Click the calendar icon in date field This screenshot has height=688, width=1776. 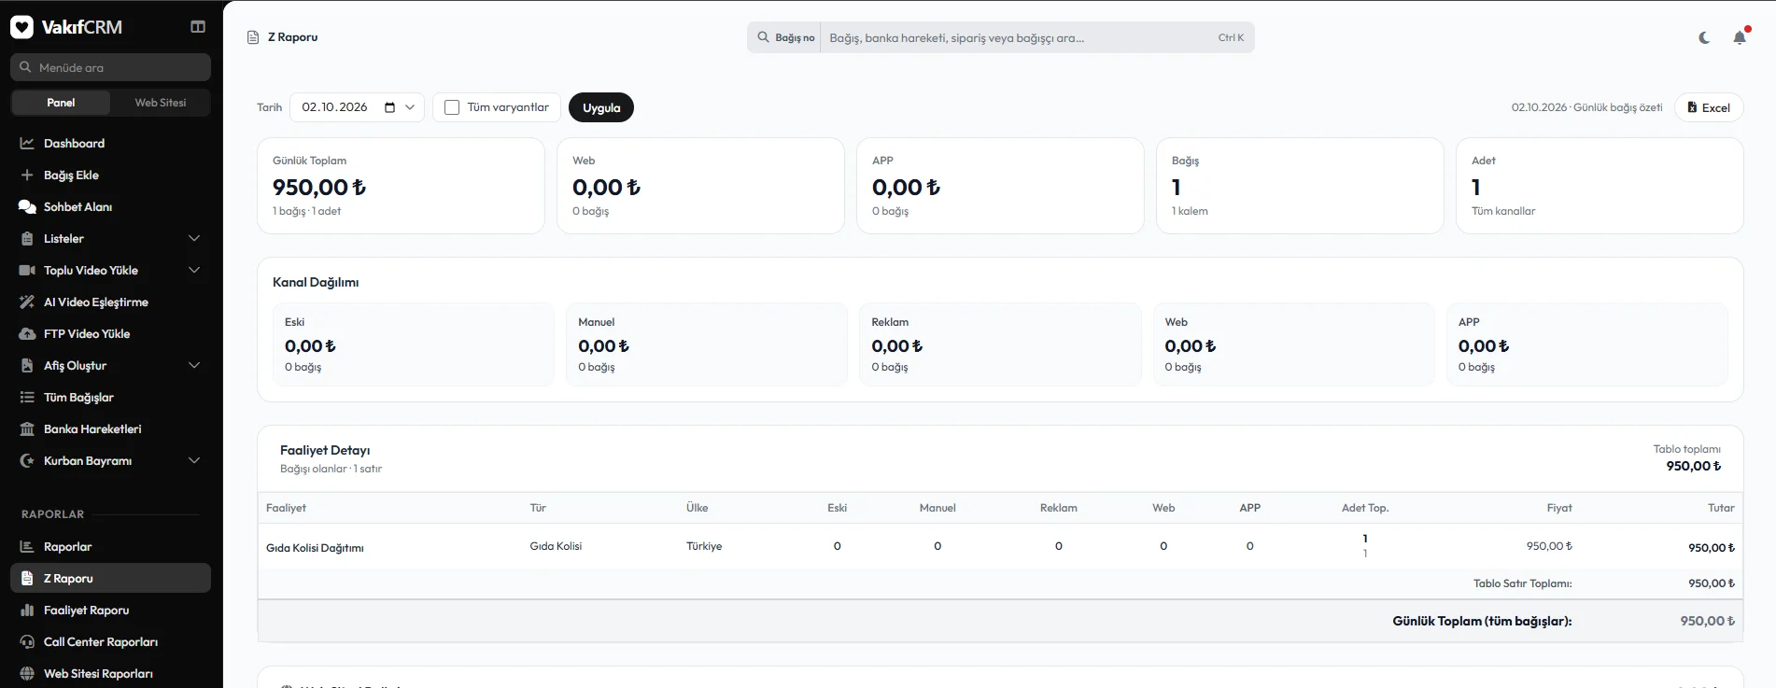pos(389,107)
